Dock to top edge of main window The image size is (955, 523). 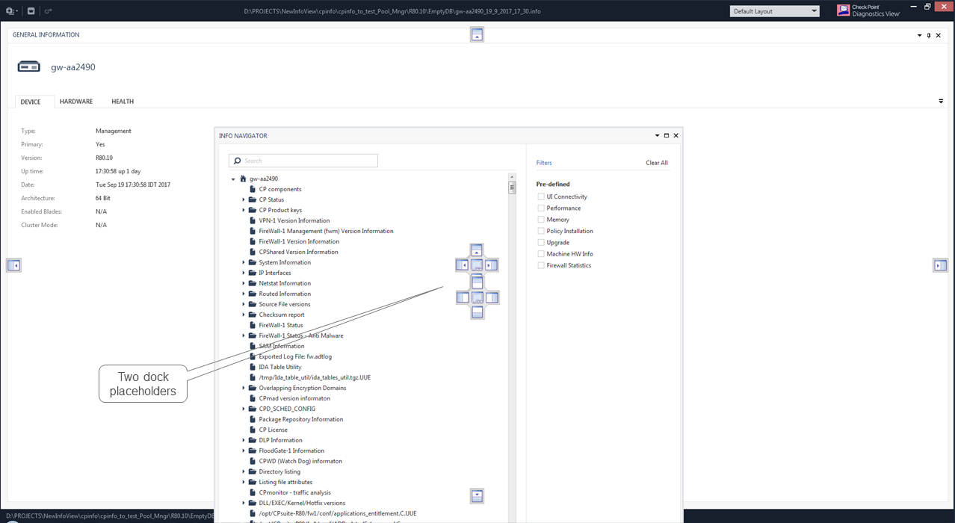(477, 35)
